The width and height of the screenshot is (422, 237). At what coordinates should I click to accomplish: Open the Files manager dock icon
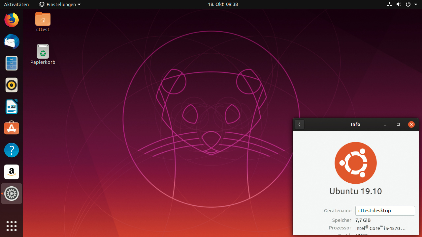(12, 63)
